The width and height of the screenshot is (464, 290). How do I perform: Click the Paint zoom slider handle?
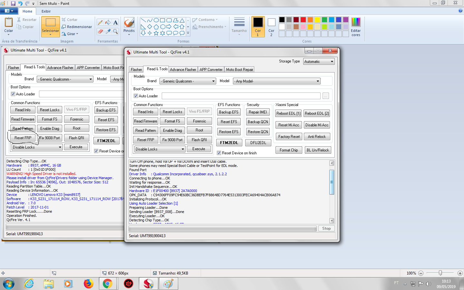tap(440, 273)
